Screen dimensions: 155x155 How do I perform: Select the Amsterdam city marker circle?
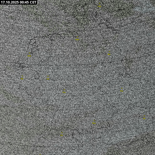29,53
